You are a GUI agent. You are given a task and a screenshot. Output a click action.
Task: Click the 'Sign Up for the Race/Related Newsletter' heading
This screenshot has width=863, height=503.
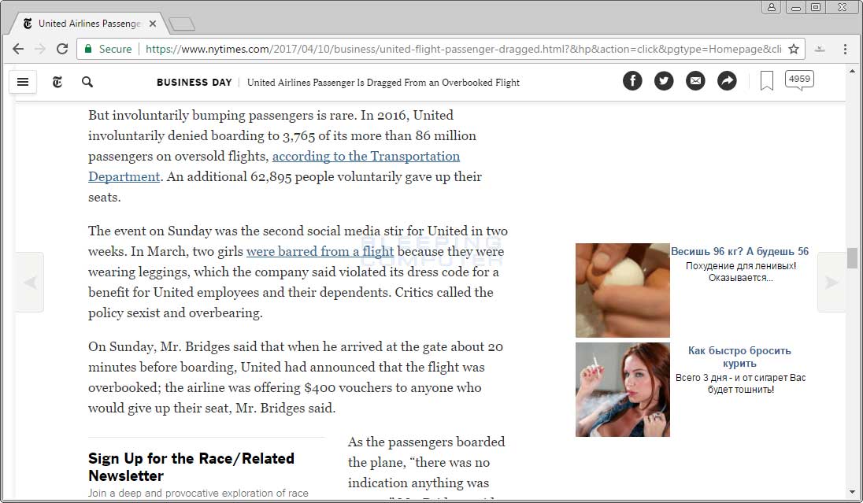191,467
